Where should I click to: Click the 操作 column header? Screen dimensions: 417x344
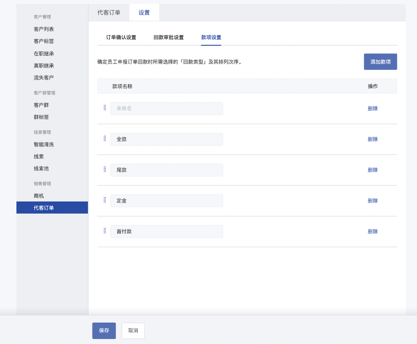pos(373,86)
